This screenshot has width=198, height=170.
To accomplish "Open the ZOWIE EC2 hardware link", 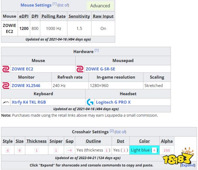I will (22, 69).
